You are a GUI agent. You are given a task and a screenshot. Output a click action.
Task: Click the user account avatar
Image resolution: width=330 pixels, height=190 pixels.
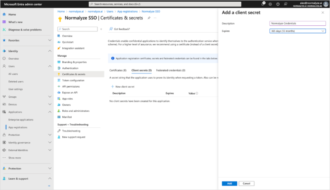click(x=325, y=4)
